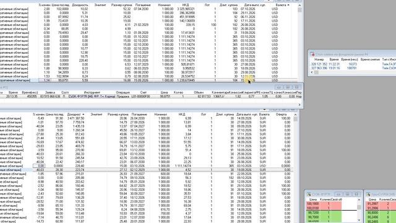The image size is (396, 223).
Task: Select upper table row priced 94,2659
Action: tap(149, 72)
